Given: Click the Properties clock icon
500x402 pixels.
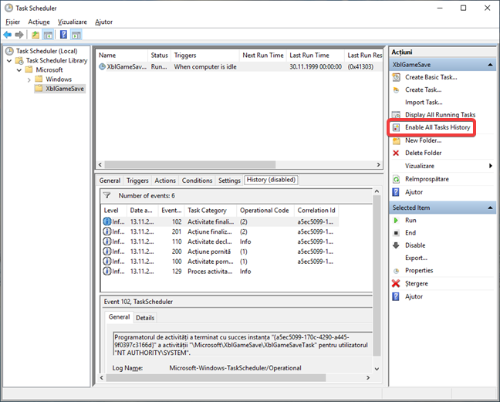Looking at the screenshot, I should (x=396, y=271).
